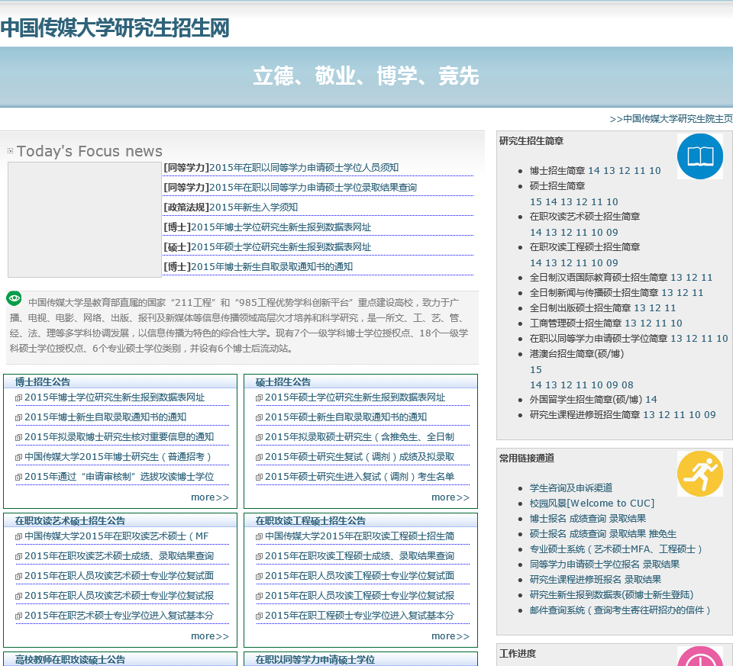Open more>> under 硕士招生公告
The image size is (733, 666).
[x=450, y=497]
